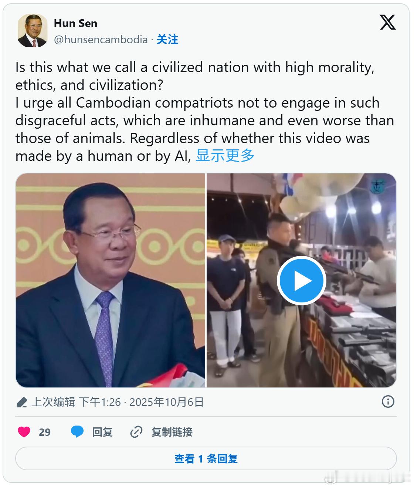The height and width of the screenshot is (488, 414).
Task: Open the 上次编辑 edit history label
Action: [x=53, y=402]
